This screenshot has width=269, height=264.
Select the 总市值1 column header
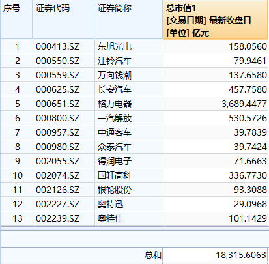(216, 20)
